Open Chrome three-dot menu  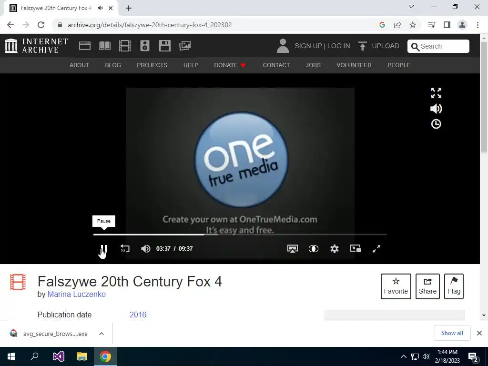point(478,25)
